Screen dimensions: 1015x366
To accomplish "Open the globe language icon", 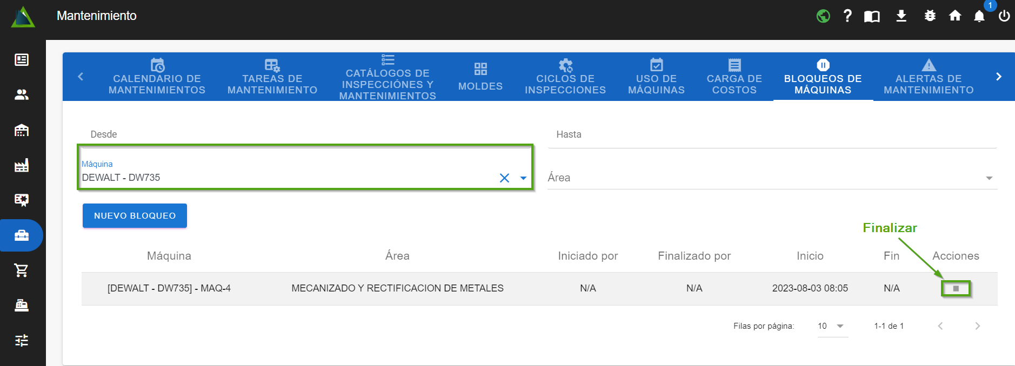I will (823, 16).
